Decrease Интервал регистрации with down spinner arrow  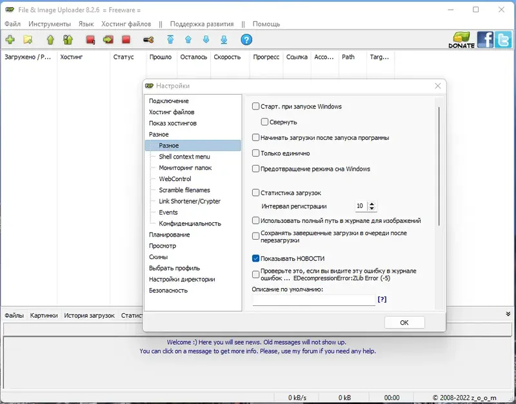(x=372, y=208)
